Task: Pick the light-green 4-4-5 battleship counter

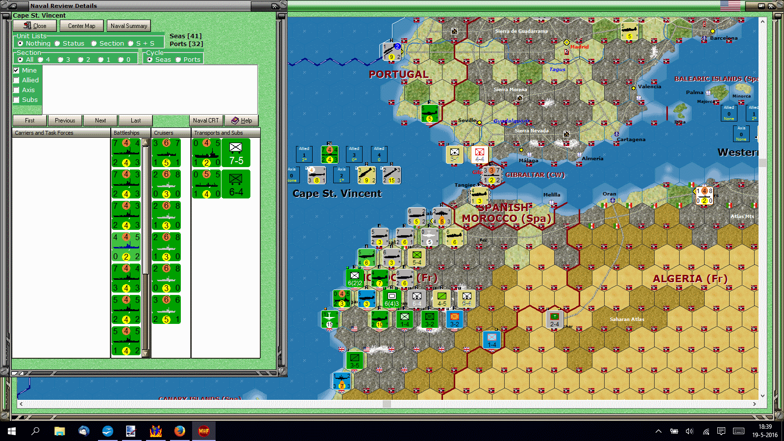Action: [126, 247]
